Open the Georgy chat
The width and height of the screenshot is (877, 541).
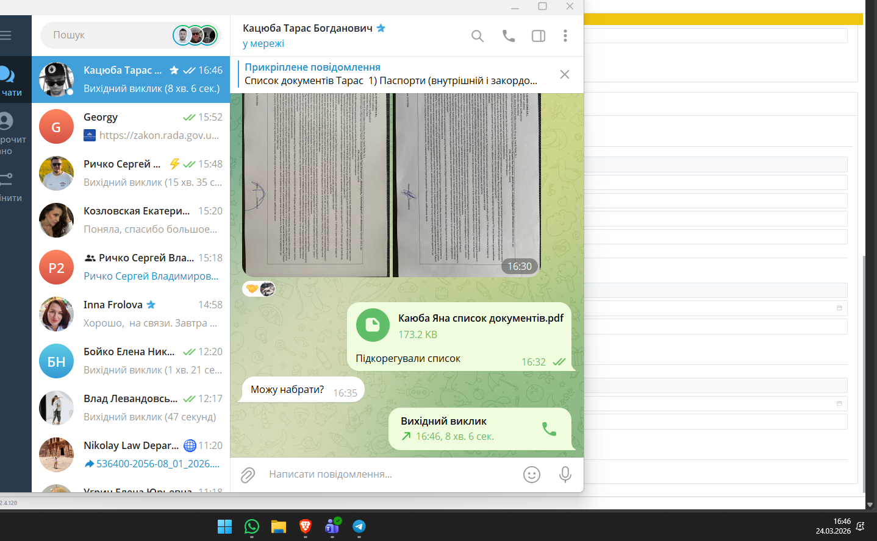pyautogui.click(x=131, y=126)
